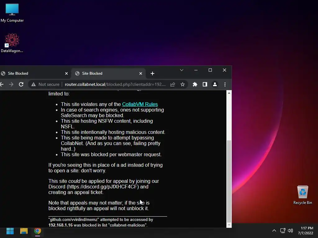Viewport: 318px width, 238px height.
Task: Bookmark this page with the star
Action: click(183, 84)
